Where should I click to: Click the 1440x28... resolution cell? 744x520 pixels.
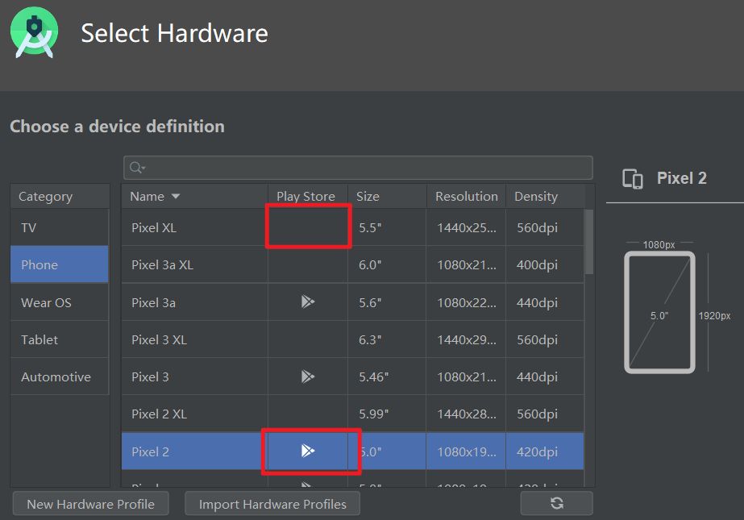pyautogui.click(x=467, y=414)
